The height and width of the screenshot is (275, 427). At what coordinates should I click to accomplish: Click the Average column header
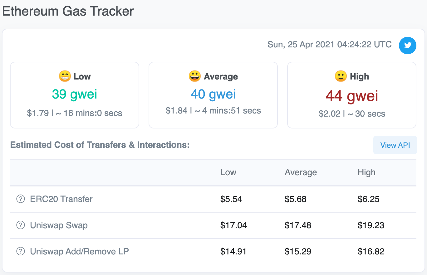click(301, 172)
